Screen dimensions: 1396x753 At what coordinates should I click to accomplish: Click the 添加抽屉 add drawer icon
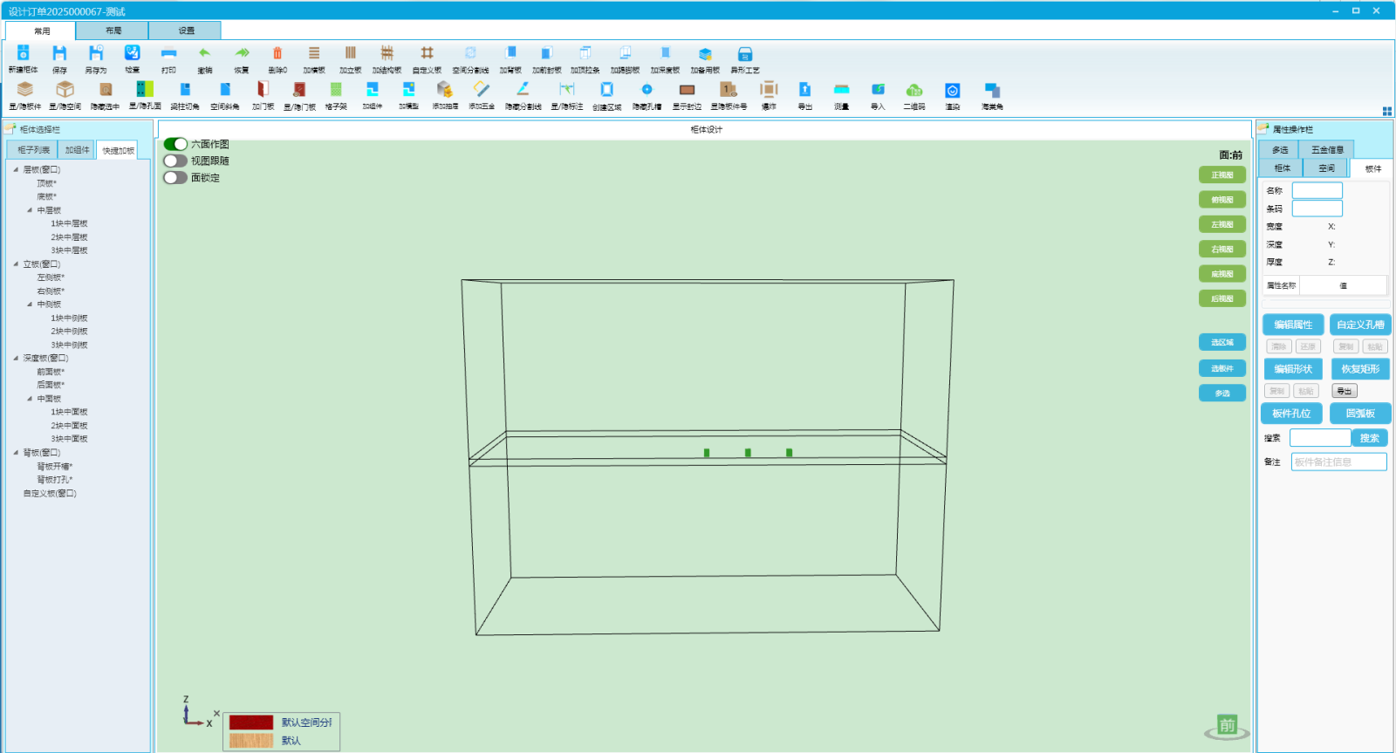tap(445, 90)
